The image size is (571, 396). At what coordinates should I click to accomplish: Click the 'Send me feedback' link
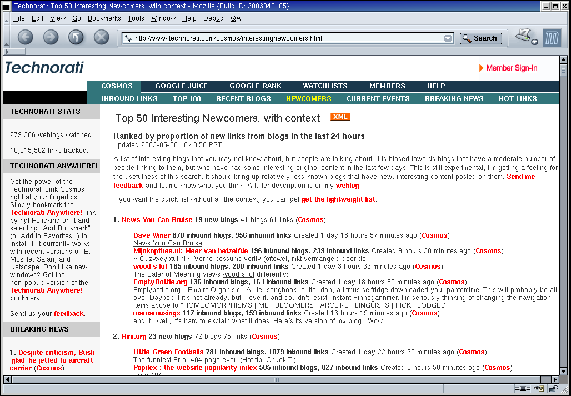point(521,177)
